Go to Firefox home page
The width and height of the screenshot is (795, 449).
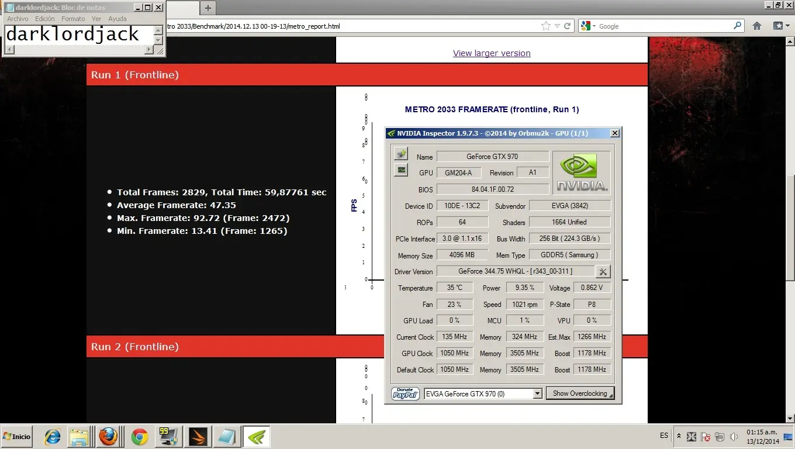tap(757, 26)
